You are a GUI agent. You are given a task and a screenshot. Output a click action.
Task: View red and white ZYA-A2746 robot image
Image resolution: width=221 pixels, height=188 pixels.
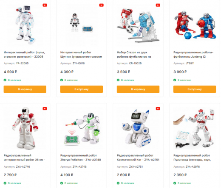25,128
